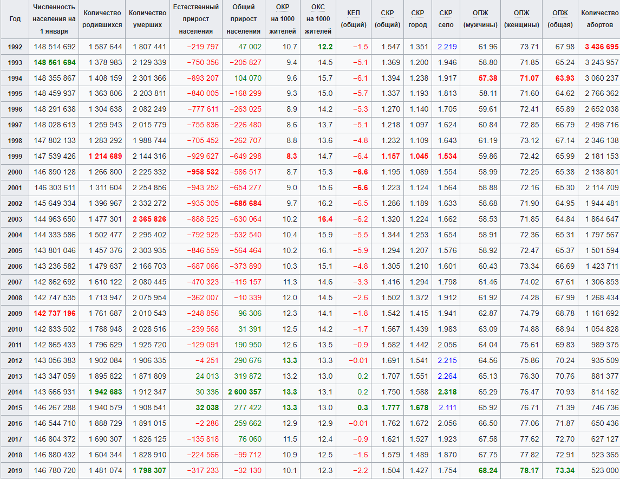This screenshot has width=620, height=479.
Task: Click the green overall life expectancy 73.34
Action: [565, 471]
